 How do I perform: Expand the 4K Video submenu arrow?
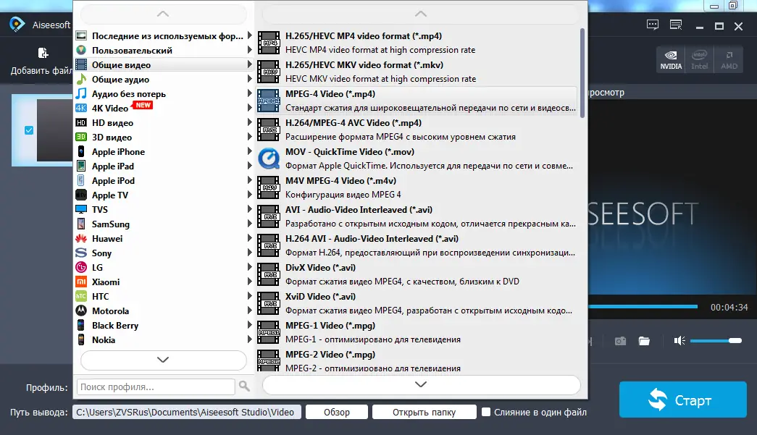point(250,108)
